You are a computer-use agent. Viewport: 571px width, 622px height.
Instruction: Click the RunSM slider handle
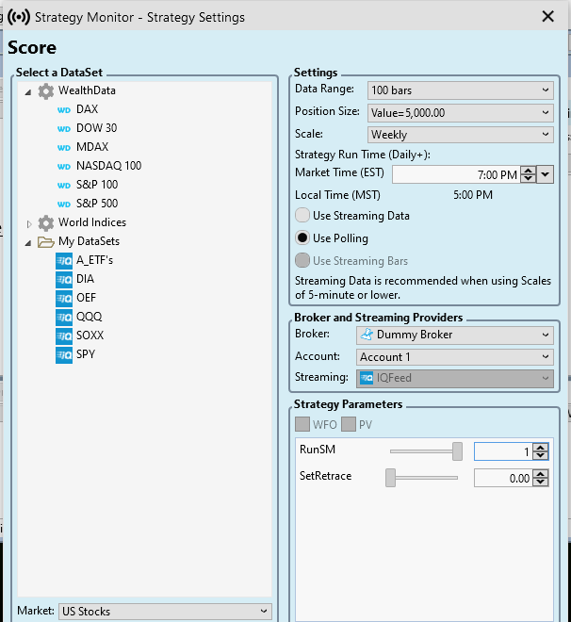coord(457,451)
